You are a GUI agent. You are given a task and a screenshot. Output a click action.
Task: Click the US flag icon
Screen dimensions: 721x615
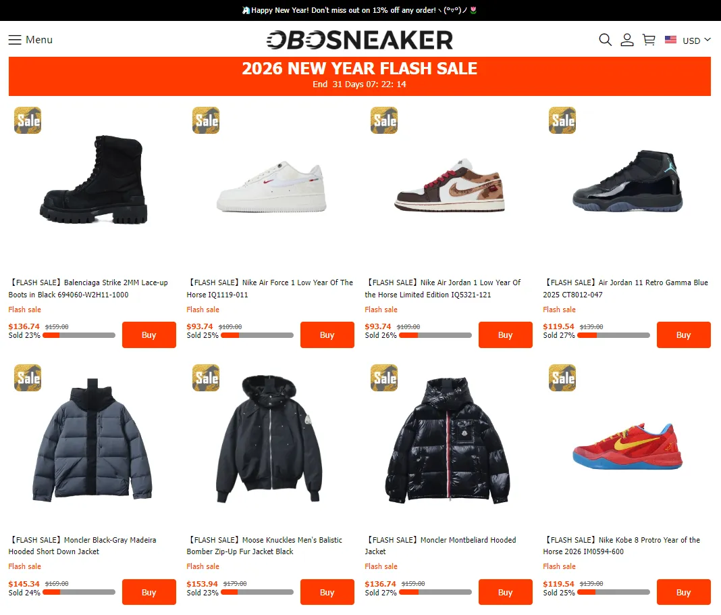coord(670,40)
